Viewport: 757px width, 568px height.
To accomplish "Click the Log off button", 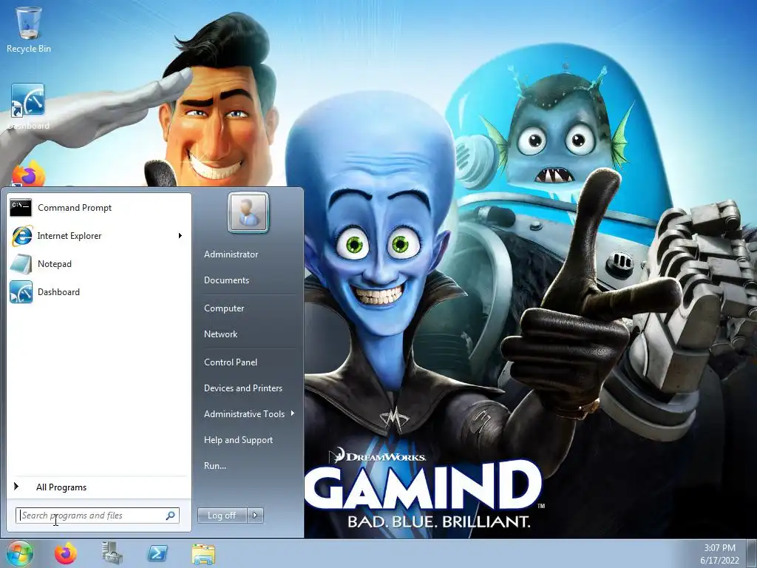I will pos(222,515).
